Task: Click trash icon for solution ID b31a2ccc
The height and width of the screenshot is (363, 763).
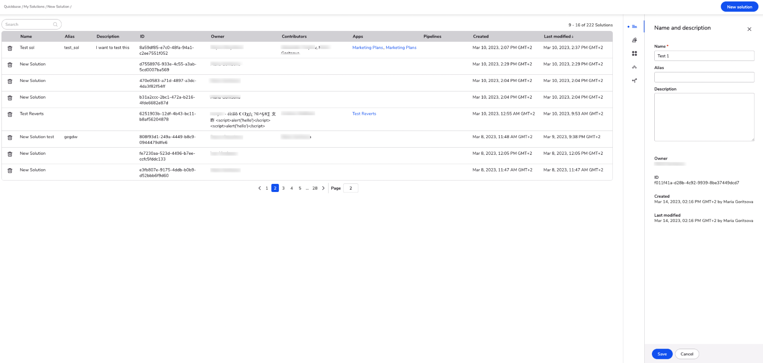Action: point(10,98)
